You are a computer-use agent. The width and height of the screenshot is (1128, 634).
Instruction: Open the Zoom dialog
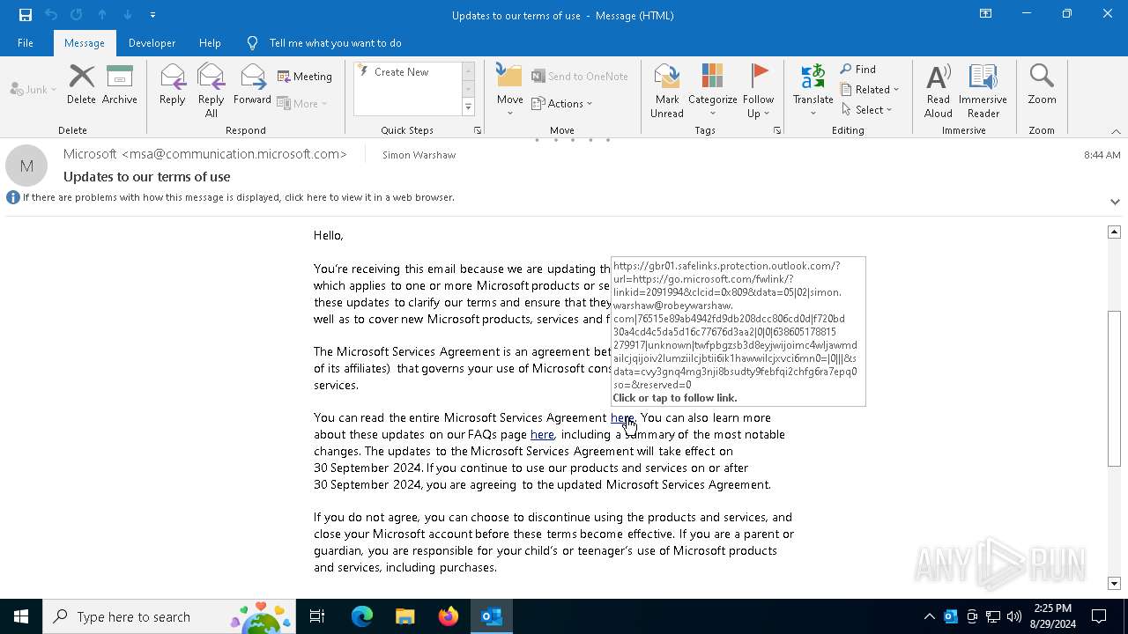point(1042,85)
